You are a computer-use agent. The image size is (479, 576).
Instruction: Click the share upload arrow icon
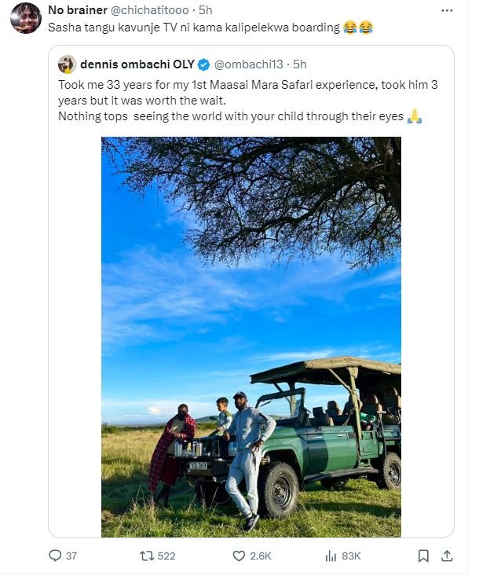(448, 556)
